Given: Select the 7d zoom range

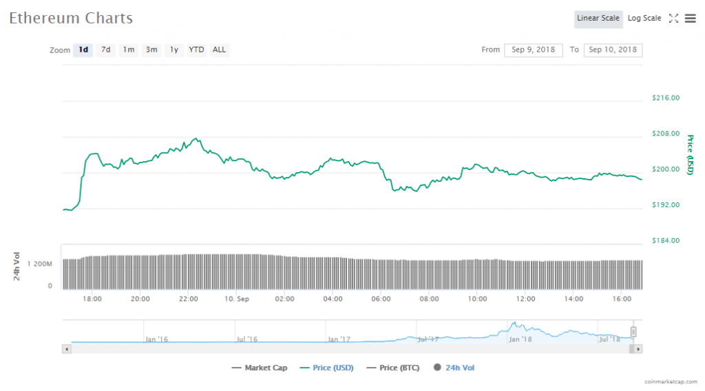Looking at the screenshot, I should tap(105, 50).
